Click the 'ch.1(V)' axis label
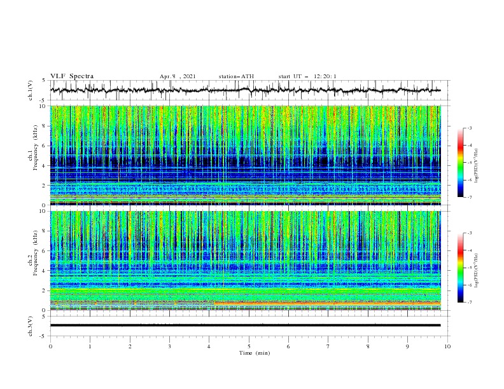Image resolution: width=504 pixels, height=389 pixels. coord(31,90)
